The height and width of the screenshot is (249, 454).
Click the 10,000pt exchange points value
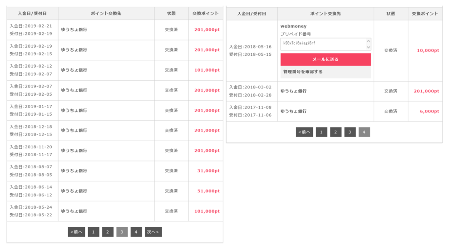(x=428, y=50)
